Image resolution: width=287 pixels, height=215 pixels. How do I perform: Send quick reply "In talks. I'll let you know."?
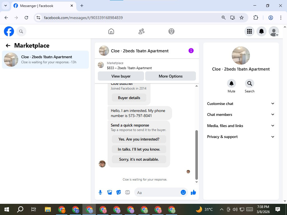pyautogui.click(x=139, y=149)
